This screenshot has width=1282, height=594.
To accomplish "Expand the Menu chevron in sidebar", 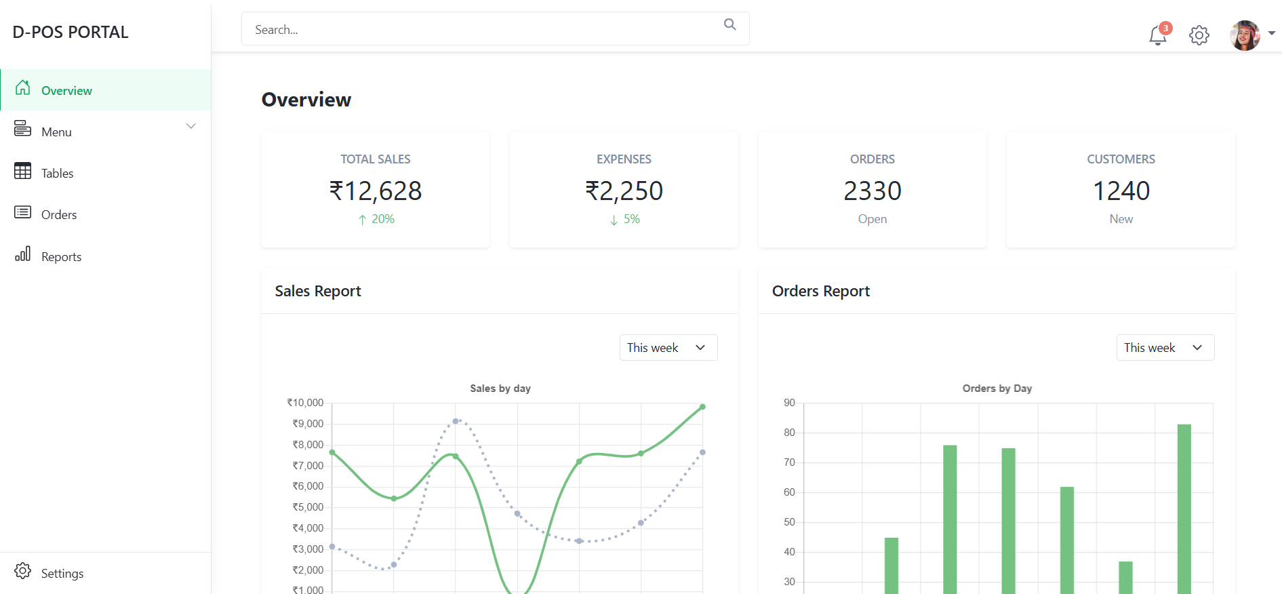I will pos(191,126).
